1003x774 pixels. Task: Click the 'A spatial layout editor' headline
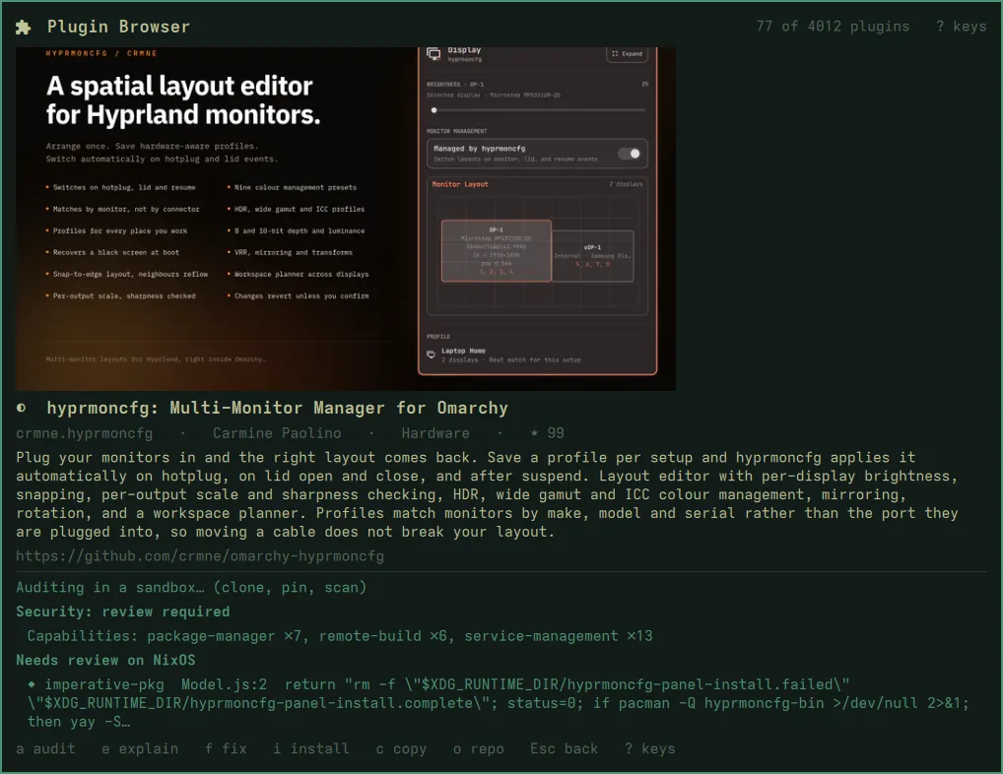pos(183,100)
